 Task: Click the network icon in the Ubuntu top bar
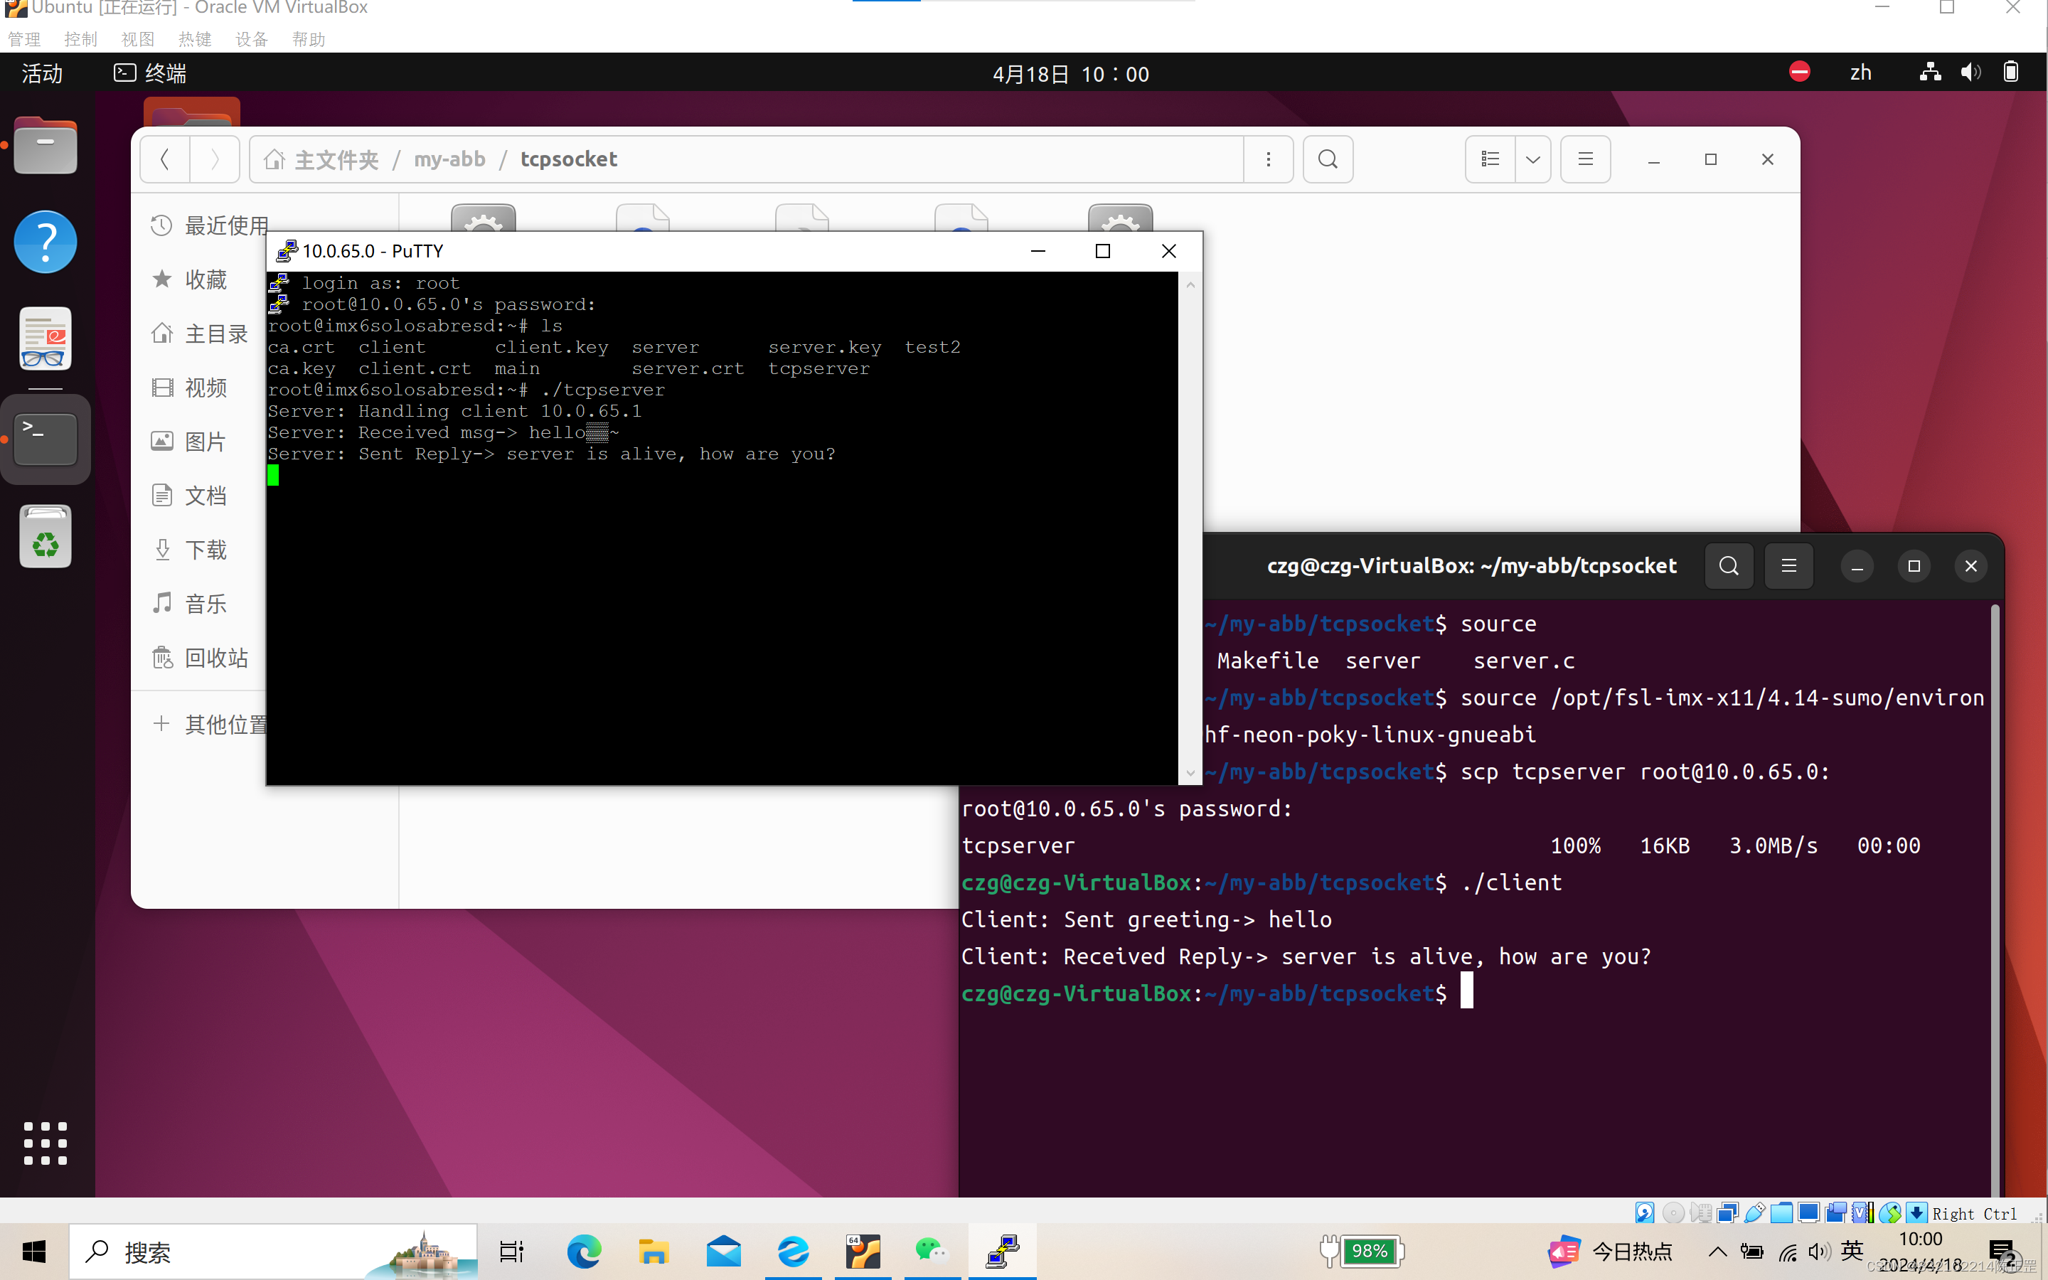pos(1931,73)
